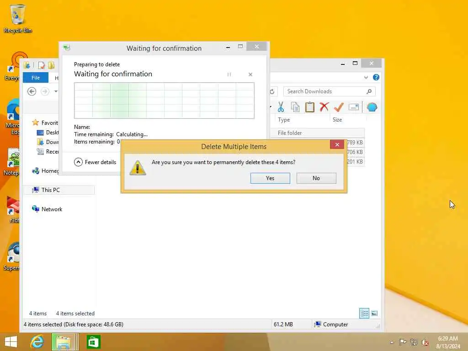Image resolution: width=468 pixels, height=351 pixels.
Task: Show hidden tray icons arrow
Action: click(x=392, y=342)
